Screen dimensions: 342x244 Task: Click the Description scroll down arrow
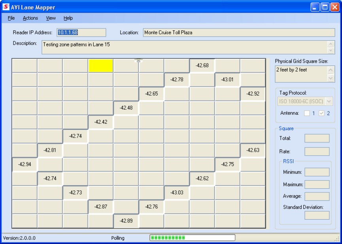(331, 50)
